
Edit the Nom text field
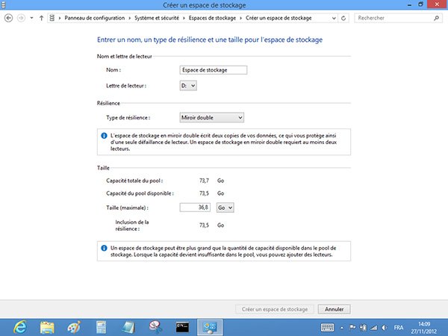[x=214, y=70]
